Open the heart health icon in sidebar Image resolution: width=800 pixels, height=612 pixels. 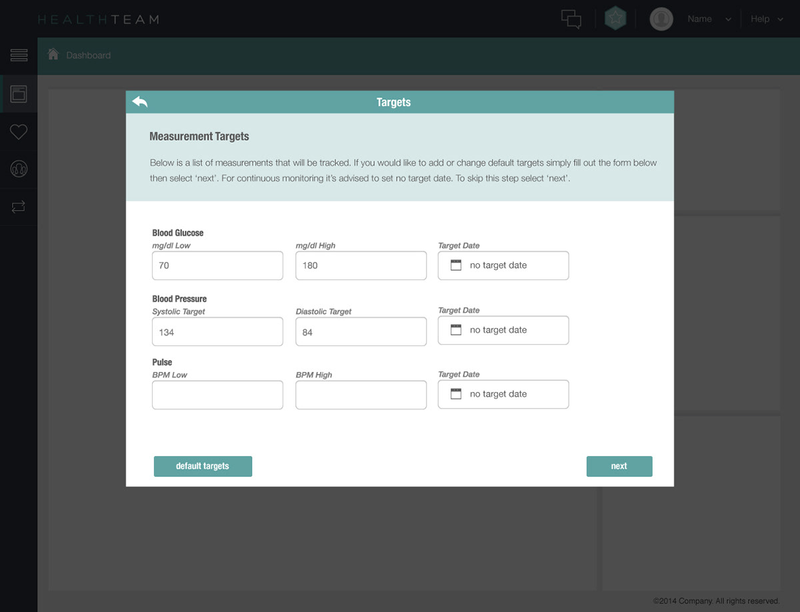pyautogui.click(x=19, y=132)
